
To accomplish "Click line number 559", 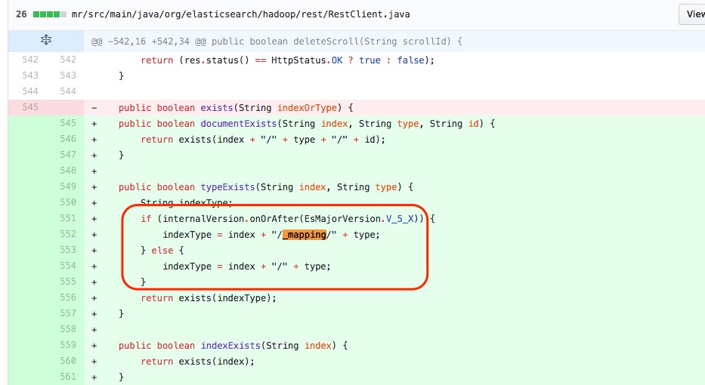I will pos(68,345).
